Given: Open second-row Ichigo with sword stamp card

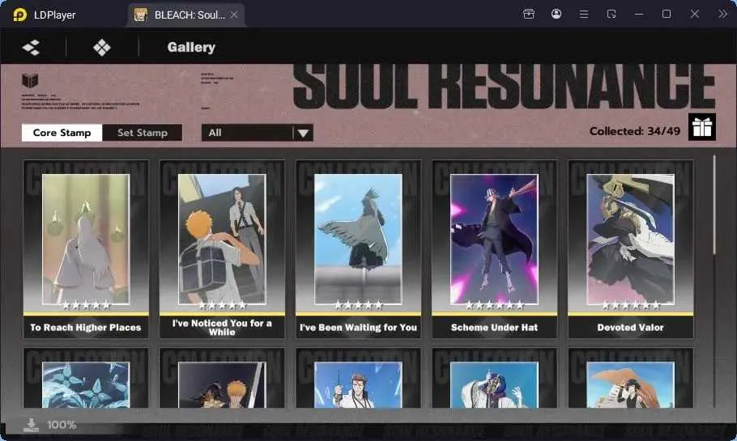Looking at the screenshot, I should [x=222, y=378].
